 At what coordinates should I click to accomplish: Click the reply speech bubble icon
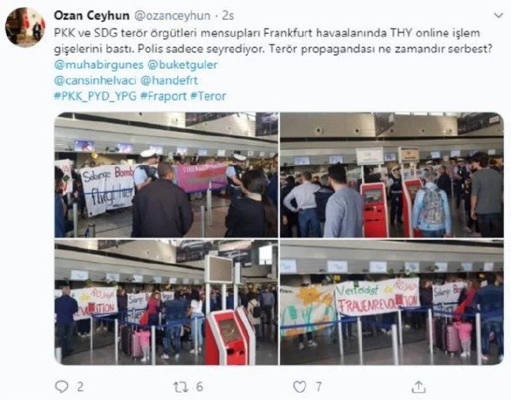click(x=62, y=387)
